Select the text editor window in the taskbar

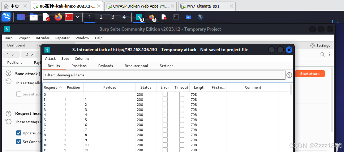coord(164,17)
